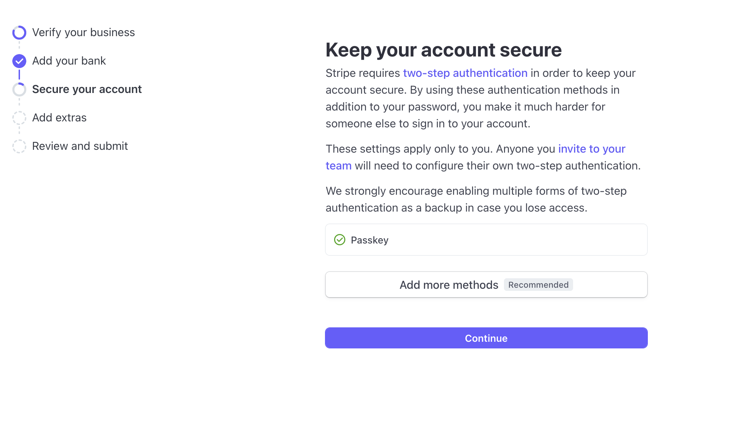Click the Add your bank checkmark icon
The height and width of the screenshot is (440, 744).
click(x=19, y=61)
